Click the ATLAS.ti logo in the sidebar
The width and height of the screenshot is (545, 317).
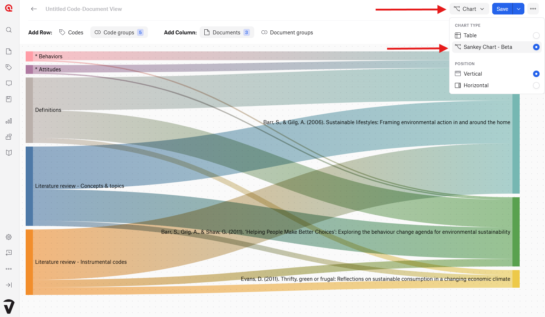[9, 8]
